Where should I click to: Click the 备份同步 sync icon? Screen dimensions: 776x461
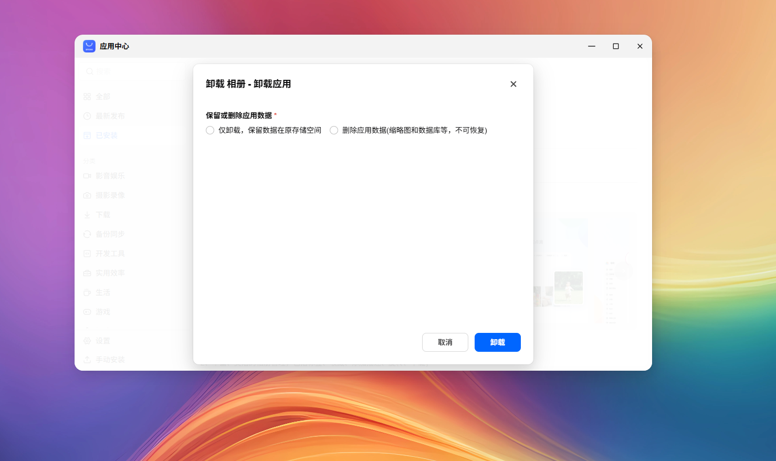[87, 234]
